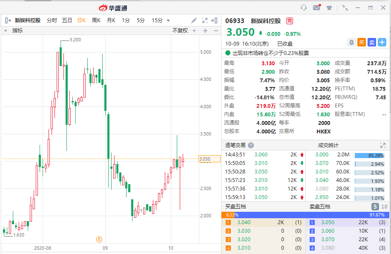Image resolution: width=391 pixels, height=254 pixels.
Task: Switch to 逐笔交易 tab
Action: click(235, 145)
